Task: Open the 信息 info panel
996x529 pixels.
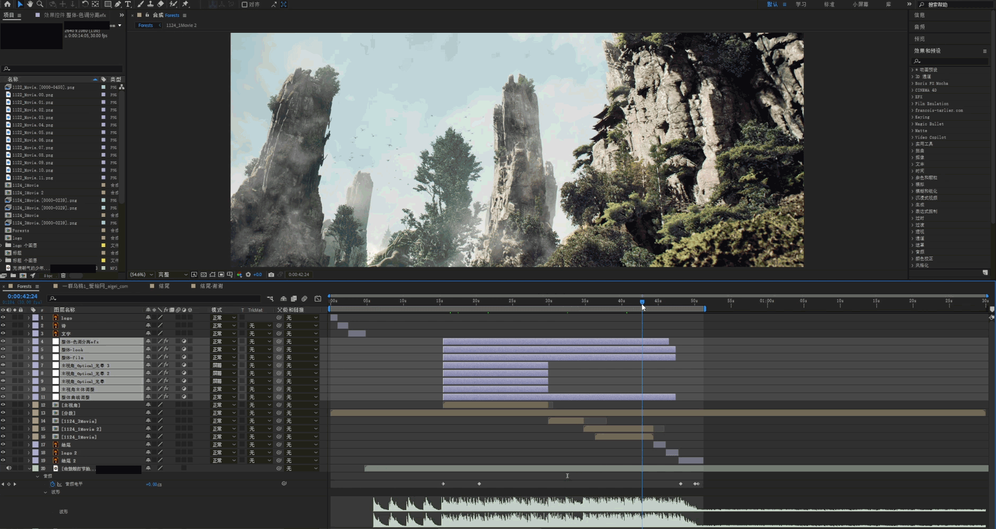Action: tap(920, 15)
